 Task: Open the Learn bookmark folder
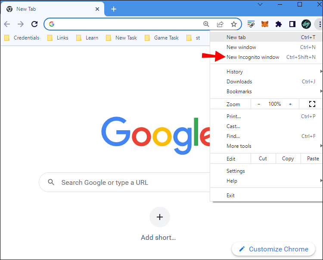point(87,38)
